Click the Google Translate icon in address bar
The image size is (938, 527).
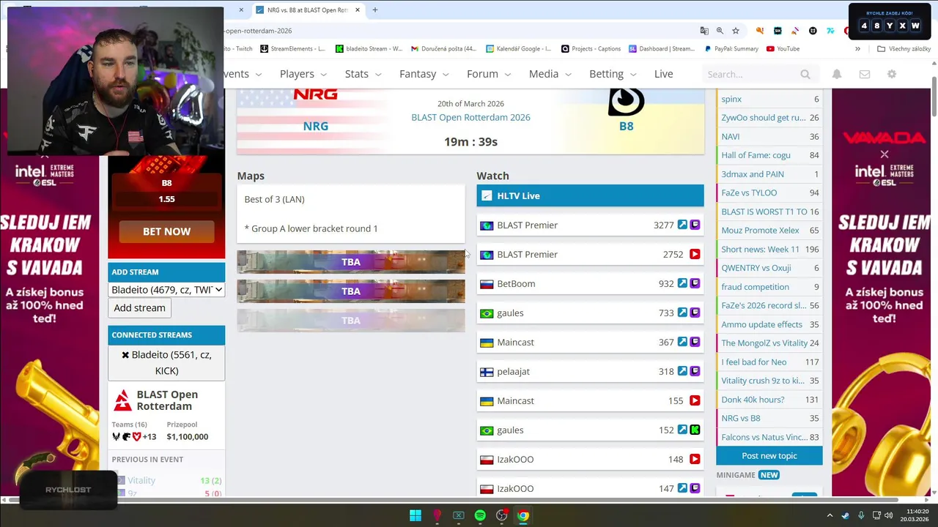click(x=704, y=31)
